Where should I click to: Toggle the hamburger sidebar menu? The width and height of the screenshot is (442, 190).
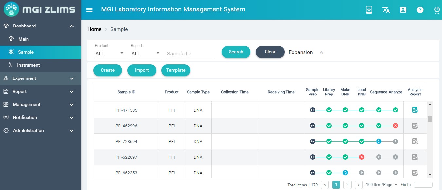[x=89, y=10]
